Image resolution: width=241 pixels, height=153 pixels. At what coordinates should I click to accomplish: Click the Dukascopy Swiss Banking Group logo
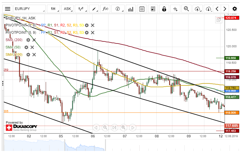coord(21,128)
